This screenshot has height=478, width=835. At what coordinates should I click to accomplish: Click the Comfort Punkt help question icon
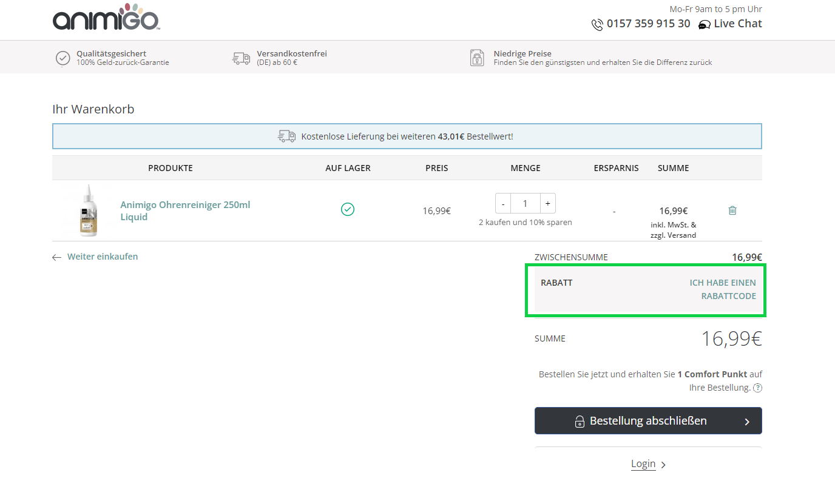pyautogui.click(x=757, y=388)
